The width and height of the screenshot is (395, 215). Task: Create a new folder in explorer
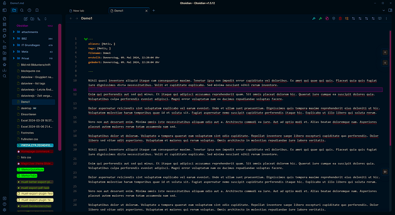32,19
